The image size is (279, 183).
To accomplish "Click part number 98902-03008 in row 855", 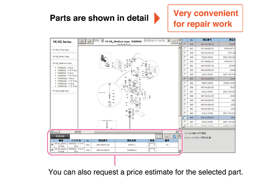I will tap(207, 83).
